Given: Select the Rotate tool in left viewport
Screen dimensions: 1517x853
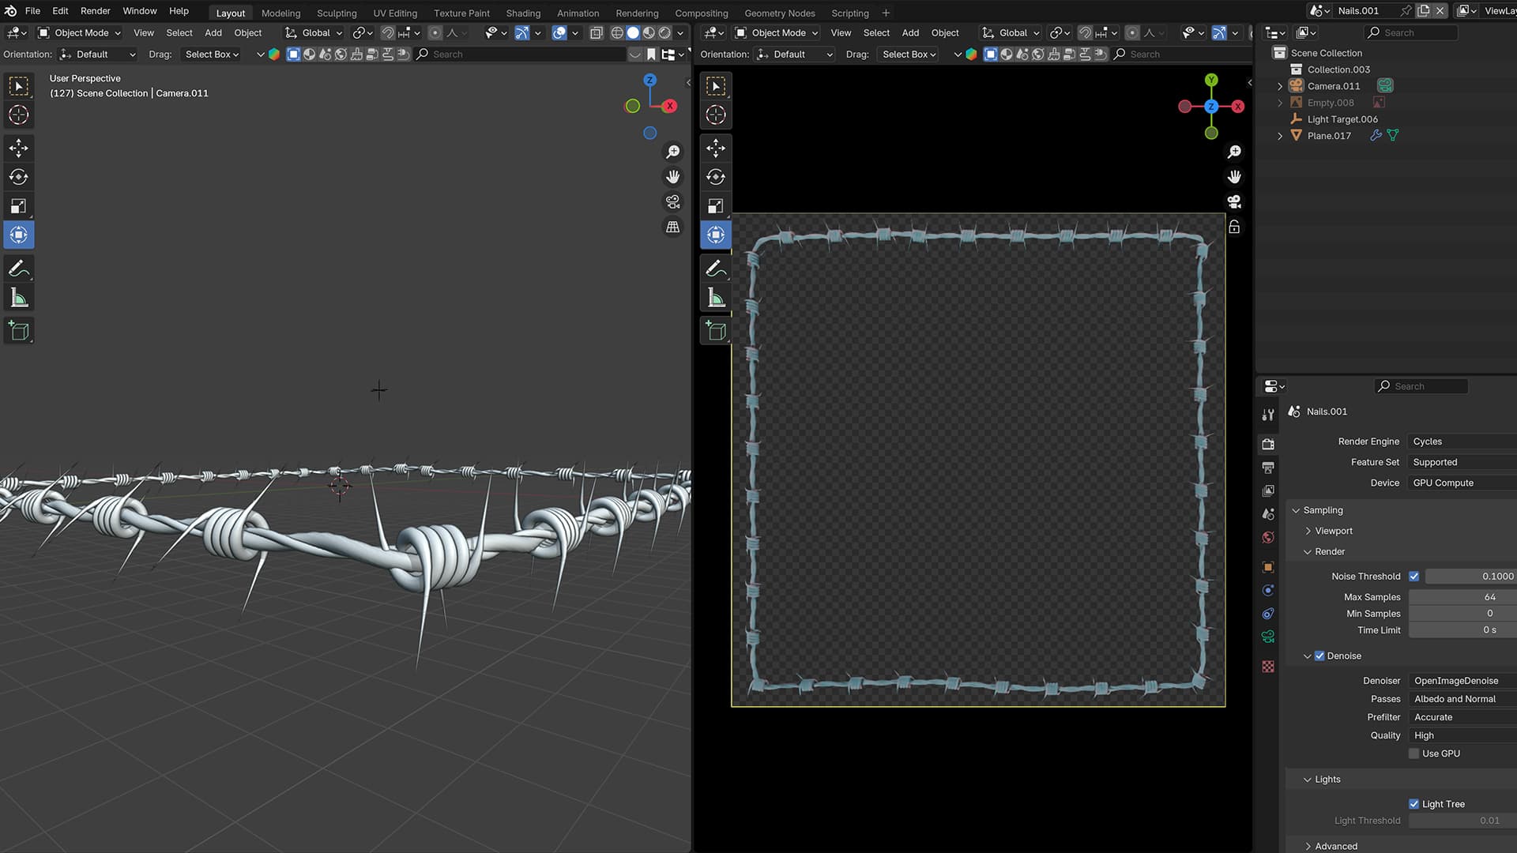Looking at the screenshot, I should click(19, 177).
